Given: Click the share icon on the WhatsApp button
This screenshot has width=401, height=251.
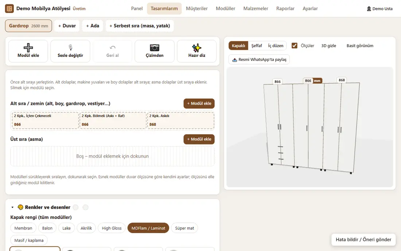Looking at the screenshot, I should tap(234, 60).
